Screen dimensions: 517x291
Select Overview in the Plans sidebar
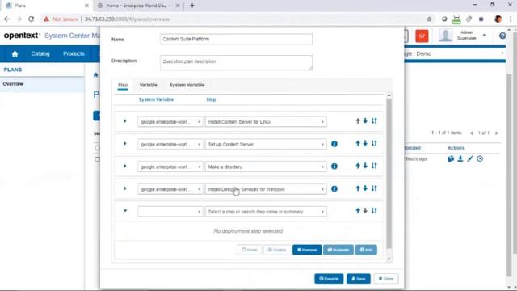pyautogui.click(x=42, y=84)
